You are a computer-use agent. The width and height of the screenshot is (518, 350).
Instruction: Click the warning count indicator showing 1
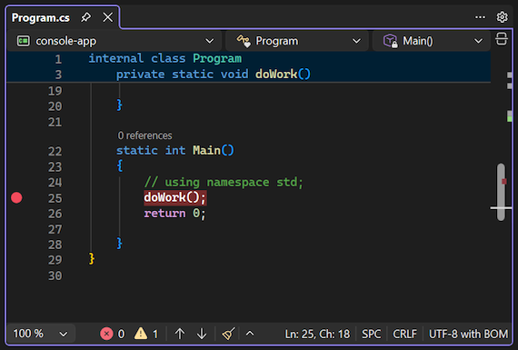pyautogui.click(x=146, y=334)
